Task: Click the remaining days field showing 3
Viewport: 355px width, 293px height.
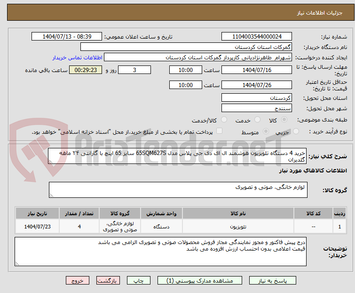Action: [134, 70]
